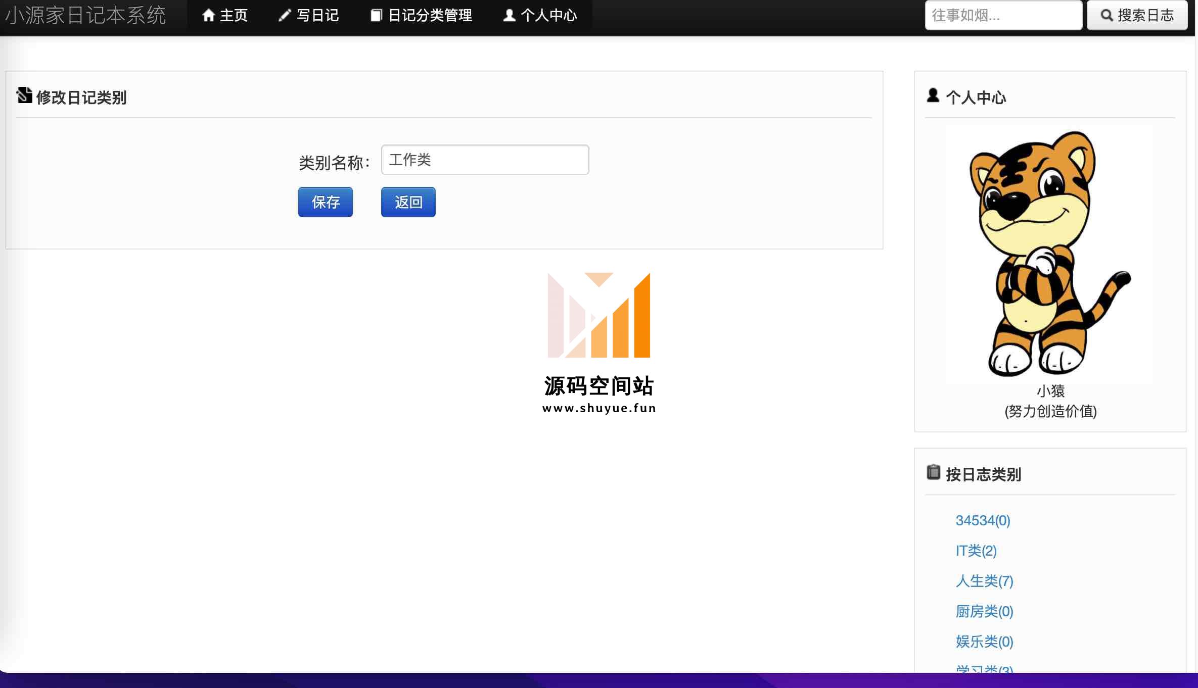
Task: Open the 34534(0) category link
Action: pyautogui.click(x=983, y=520)
